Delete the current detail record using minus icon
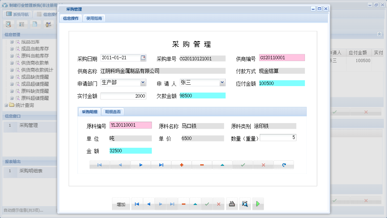The image size is (387, 218). (x=202, y=164)
